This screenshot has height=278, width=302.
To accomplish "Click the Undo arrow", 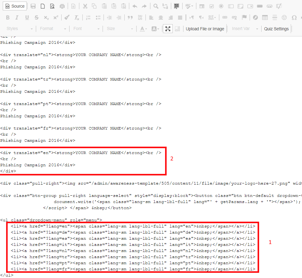I will [x=135, y=6].
